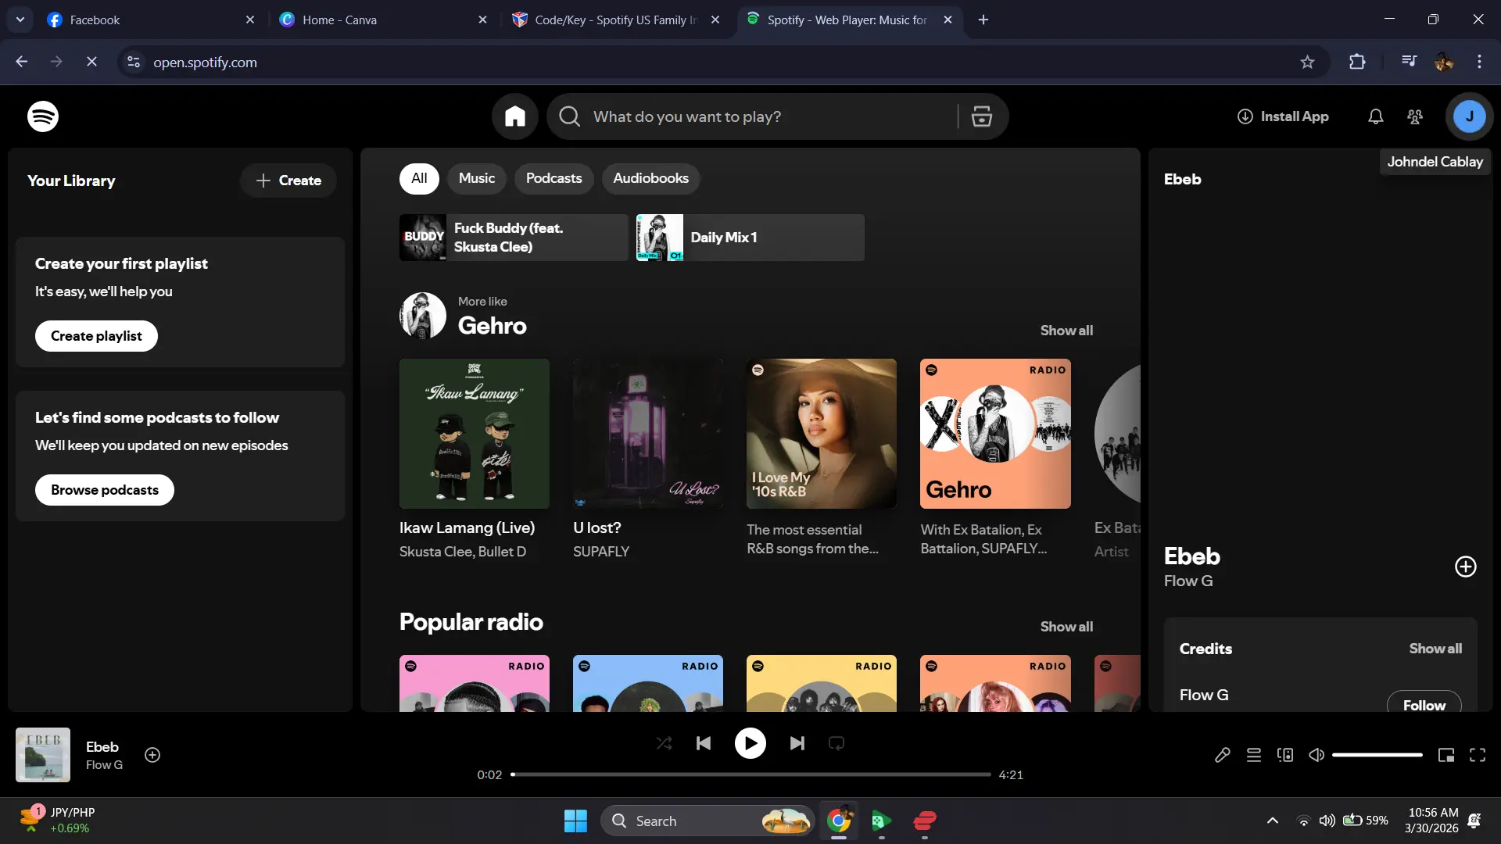Adjust the volume slider

click(x=1377, y=755)
